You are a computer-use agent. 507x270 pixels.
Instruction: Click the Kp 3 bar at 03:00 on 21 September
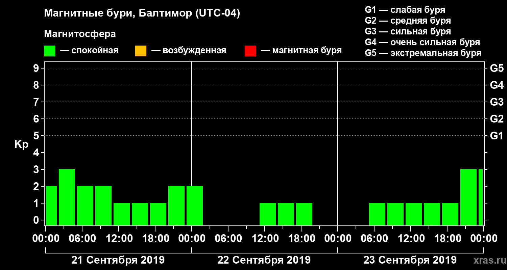click(67, 197)
